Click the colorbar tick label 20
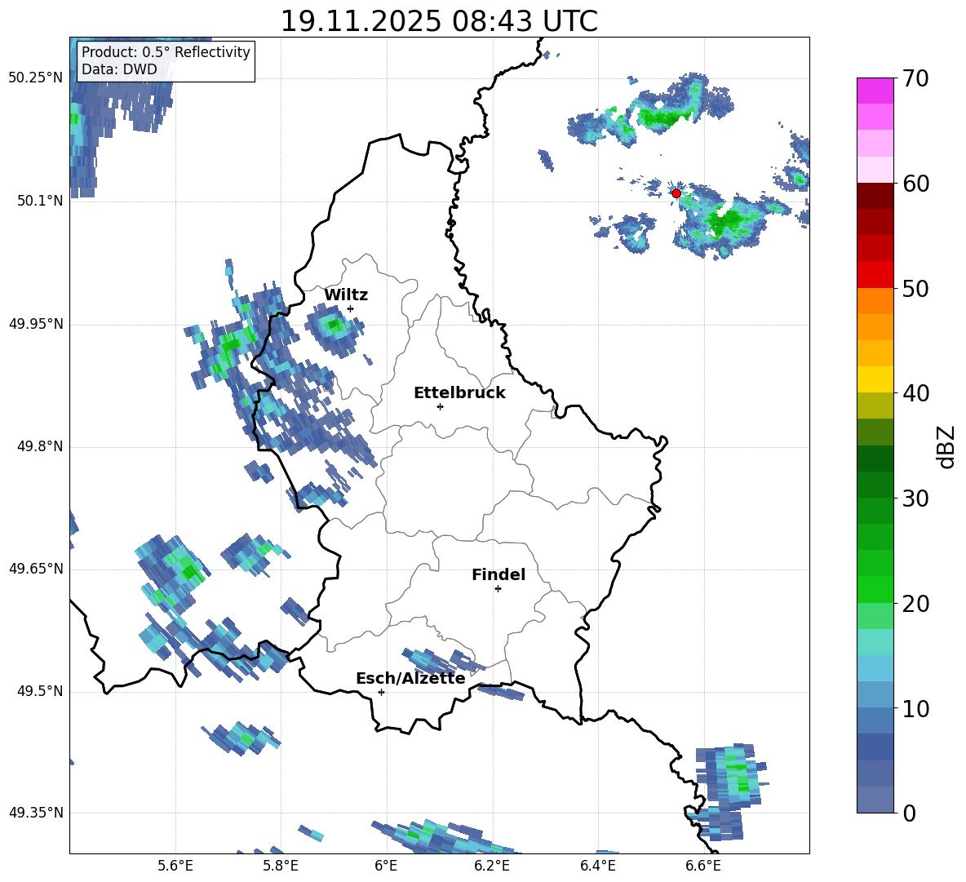The height and width of the screenshot is (882, 966). 915,604
